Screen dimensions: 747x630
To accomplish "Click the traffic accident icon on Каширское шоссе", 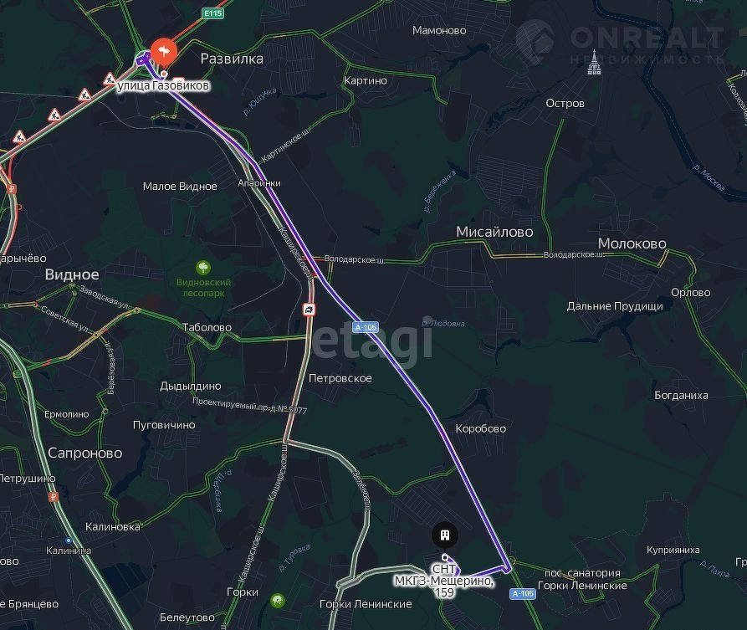I will tap(310, 310).
